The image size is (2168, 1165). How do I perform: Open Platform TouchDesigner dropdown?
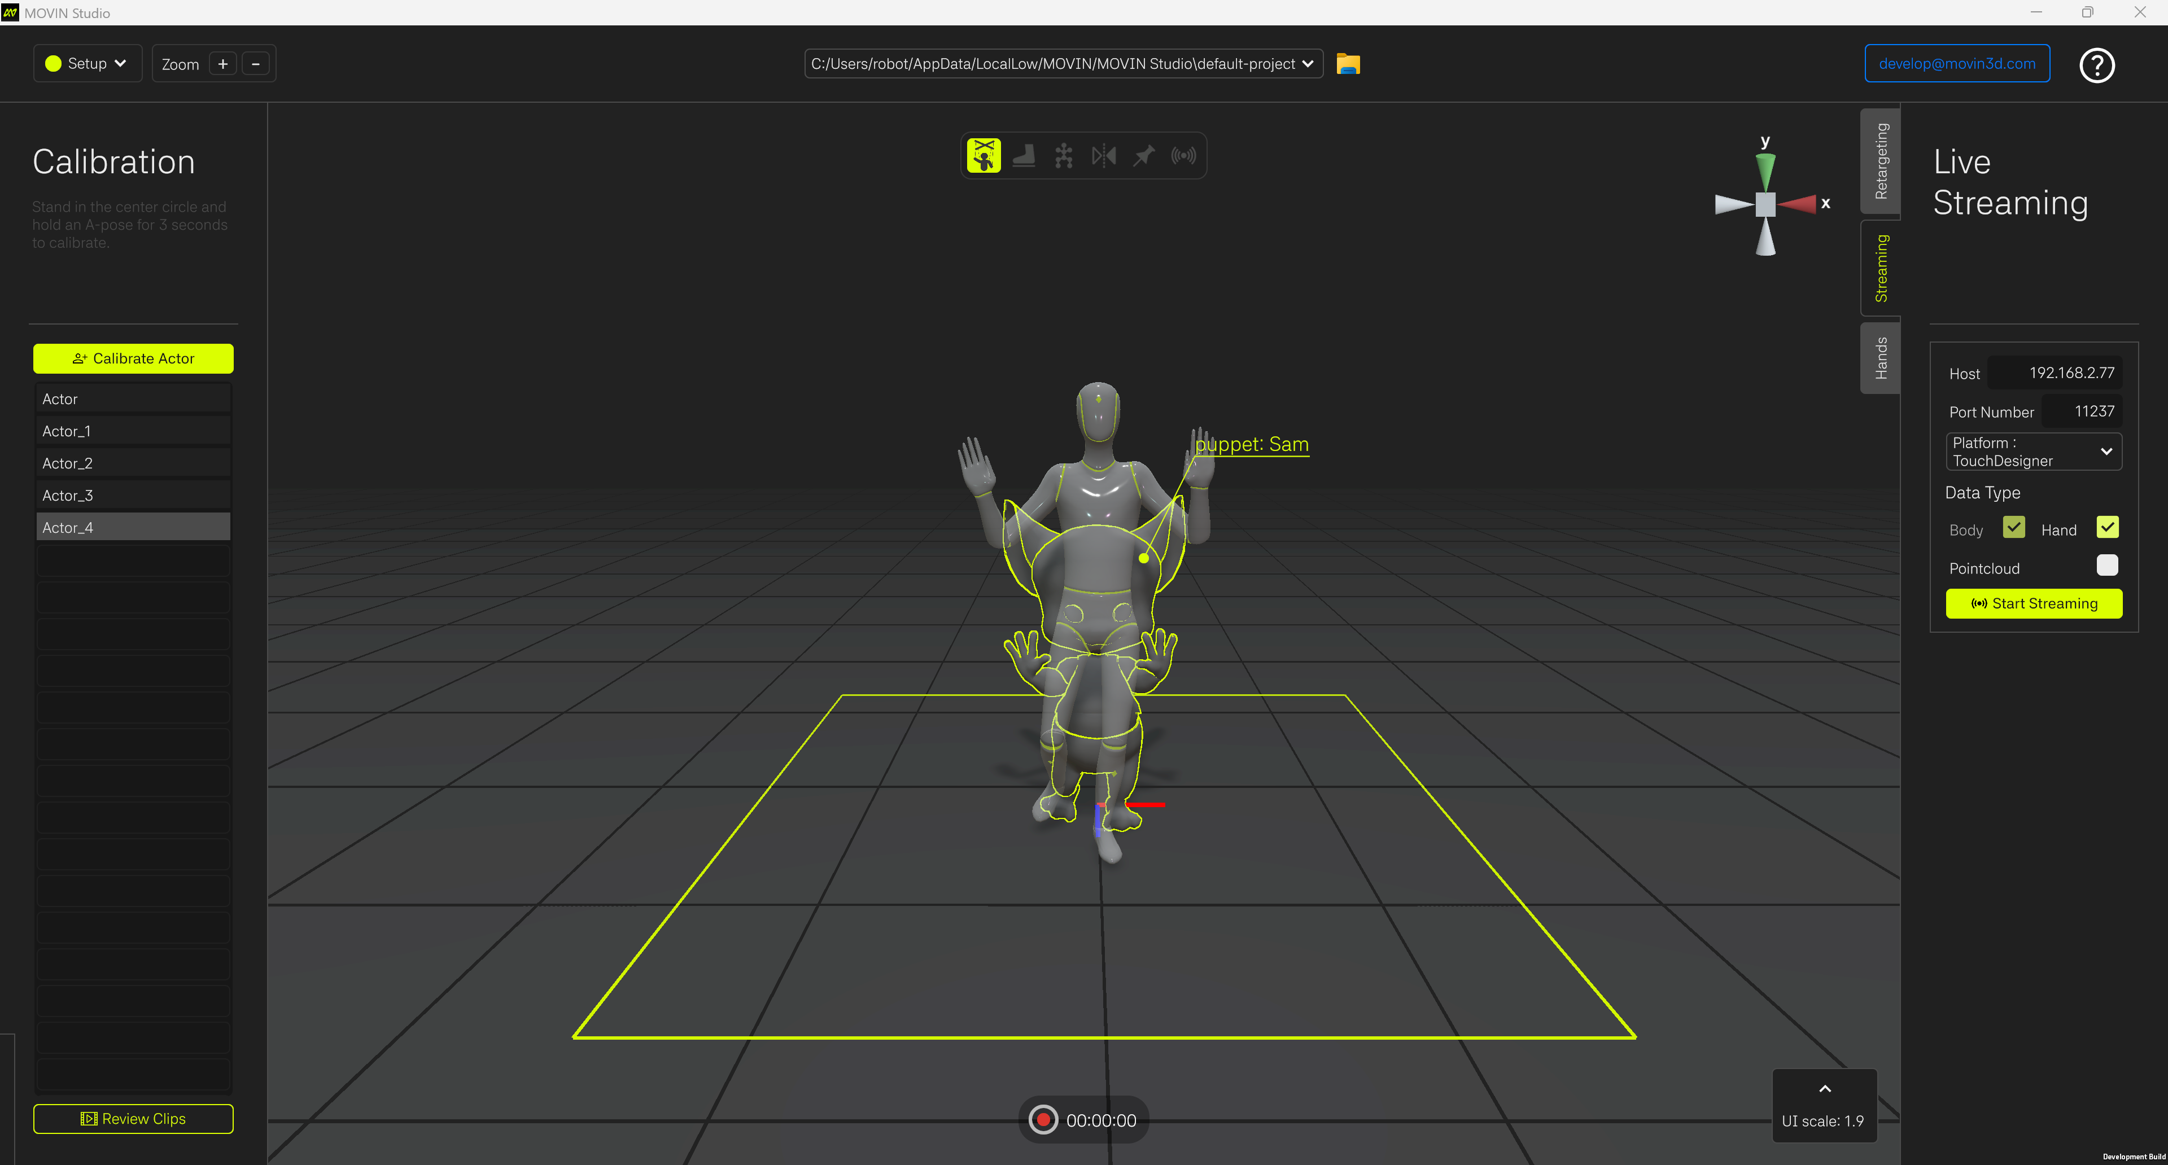(x=2032, y=452)
